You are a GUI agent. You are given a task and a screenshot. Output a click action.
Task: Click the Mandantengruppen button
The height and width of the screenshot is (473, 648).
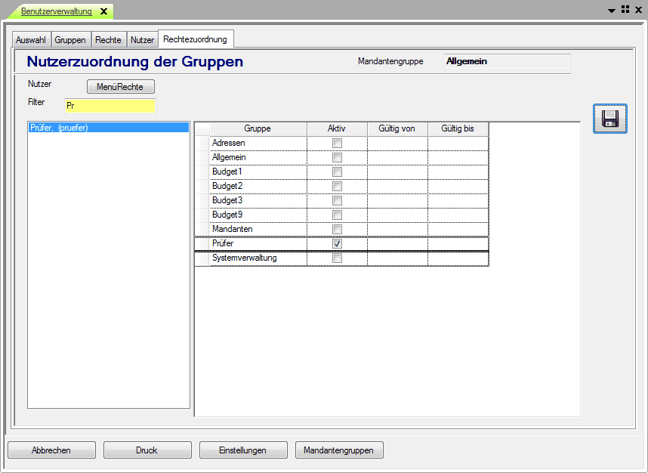click(339, 450)
